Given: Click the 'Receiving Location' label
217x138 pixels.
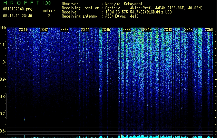Looking at the screenshot, I should (x=80, y=8).
